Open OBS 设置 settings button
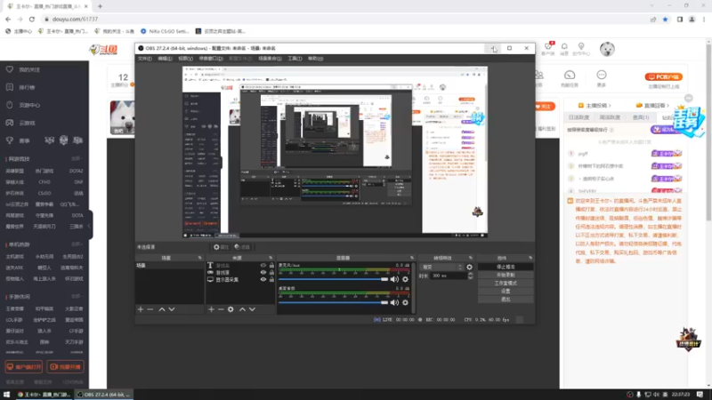 506,292
